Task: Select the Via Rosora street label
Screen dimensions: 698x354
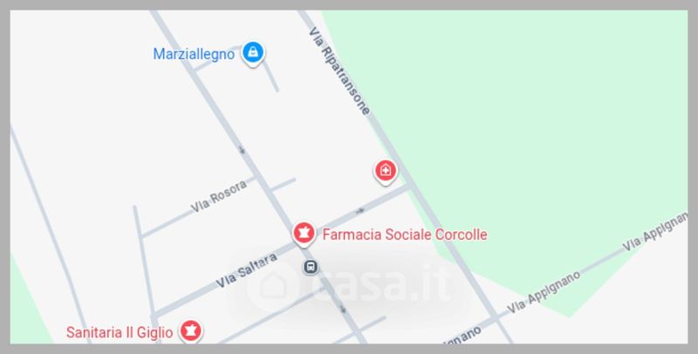Action: click(219, 196)
